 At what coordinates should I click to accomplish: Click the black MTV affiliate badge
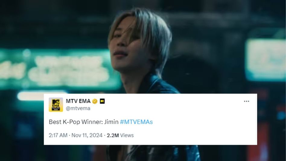click(102, 101)
